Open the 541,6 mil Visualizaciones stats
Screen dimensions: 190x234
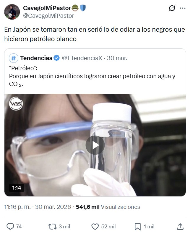[x=108, y=207]
